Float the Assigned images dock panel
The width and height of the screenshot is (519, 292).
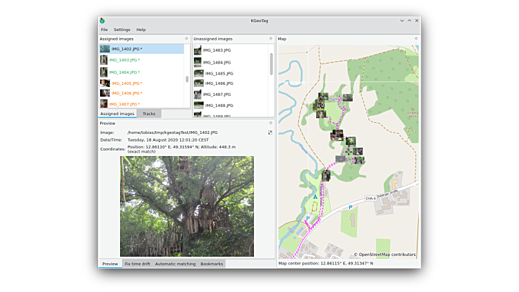point(186,39)
